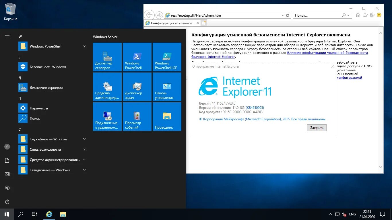Image resolution: width=392 pixels, height=220 pixels.
Task: Click the IE Back navigation button
Action: tap(149, 15)
